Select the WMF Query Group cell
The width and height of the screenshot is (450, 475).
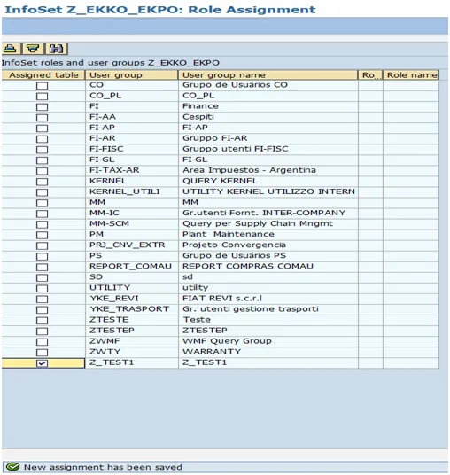click(268, 341)
